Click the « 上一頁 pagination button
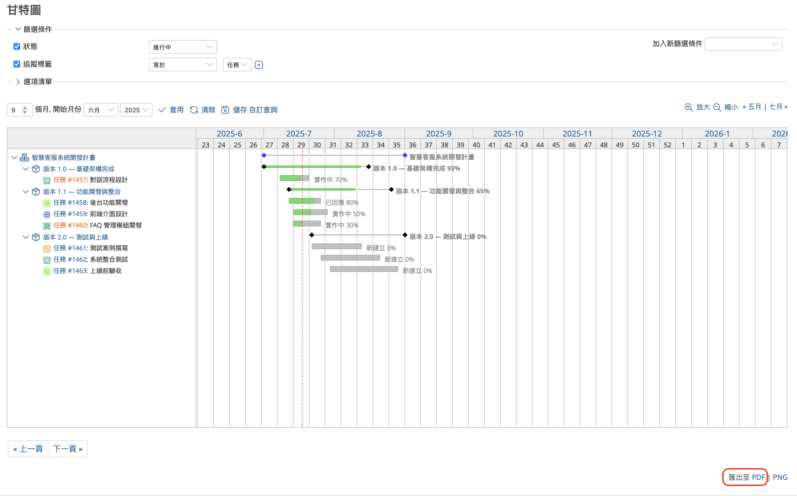 click(x=28, y=449)
